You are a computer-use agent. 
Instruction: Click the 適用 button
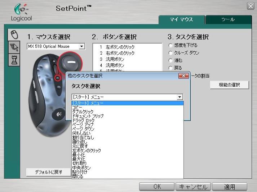click(x=230, y=187)
